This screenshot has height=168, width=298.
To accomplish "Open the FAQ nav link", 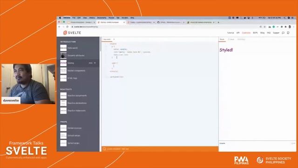I will (x=269, y=33).
